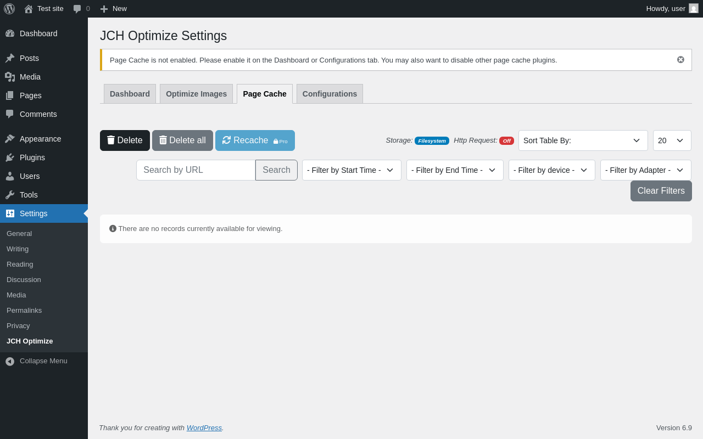Click the Users person icon

tap(10, 176)
